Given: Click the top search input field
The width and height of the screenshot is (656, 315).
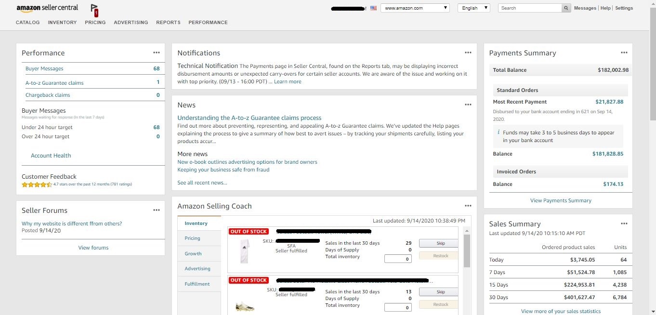Looking at the screenshot, I should coord(530,8).
